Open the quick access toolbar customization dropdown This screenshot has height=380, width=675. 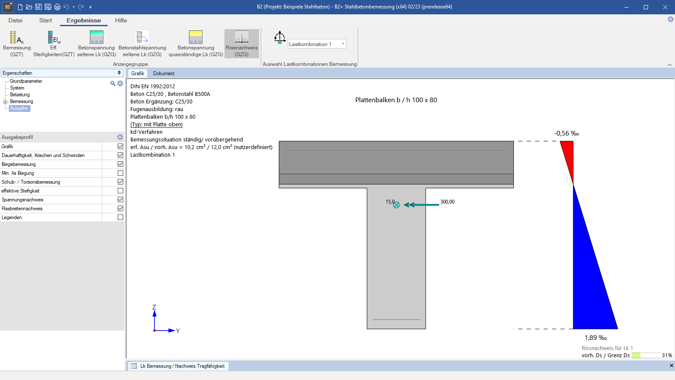click(90, 7)
